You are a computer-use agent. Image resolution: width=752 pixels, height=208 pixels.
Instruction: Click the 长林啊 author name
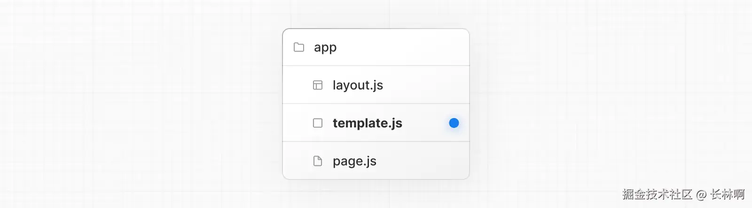727,194
